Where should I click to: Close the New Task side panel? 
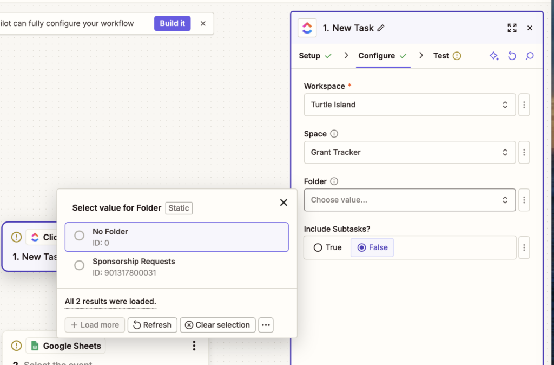tap(530, 28)
